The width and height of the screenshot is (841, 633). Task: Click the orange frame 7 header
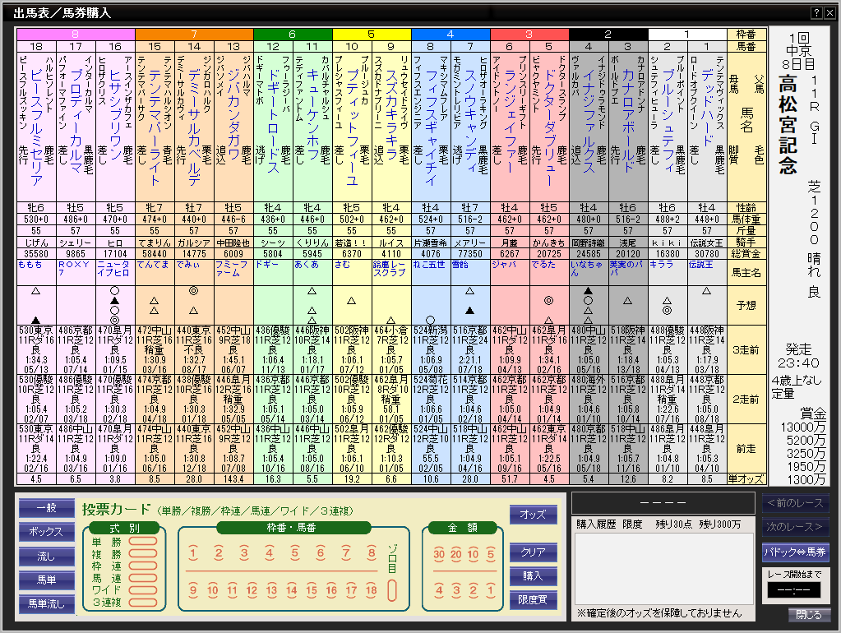click(x=194, y=35)
